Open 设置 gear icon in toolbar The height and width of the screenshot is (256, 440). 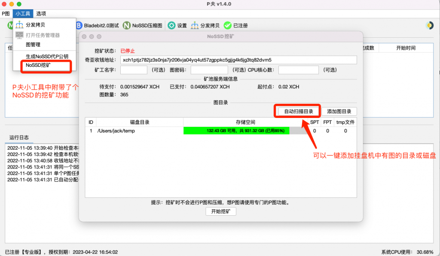pyautogui.click(x=171, y=26)
